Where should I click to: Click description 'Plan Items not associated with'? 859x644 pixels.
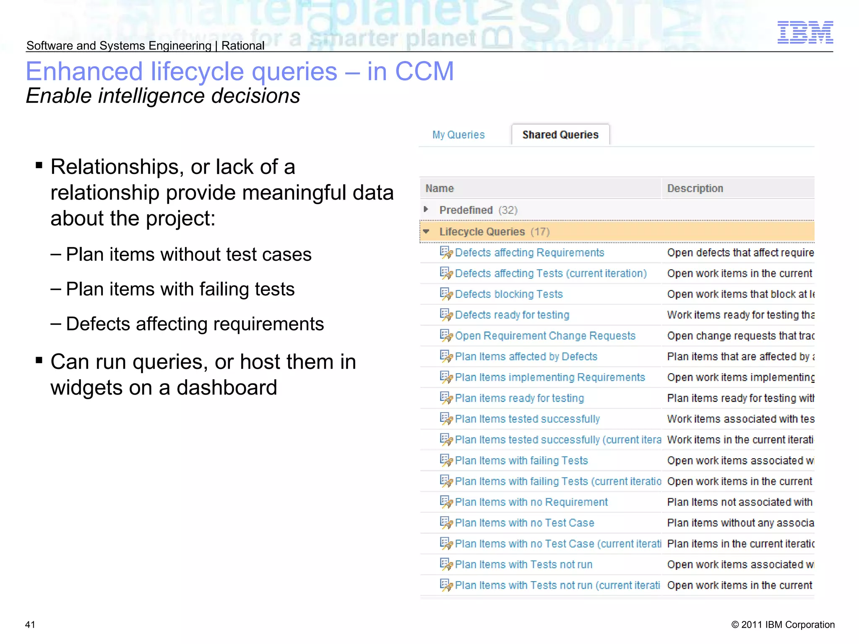point(740,502)
